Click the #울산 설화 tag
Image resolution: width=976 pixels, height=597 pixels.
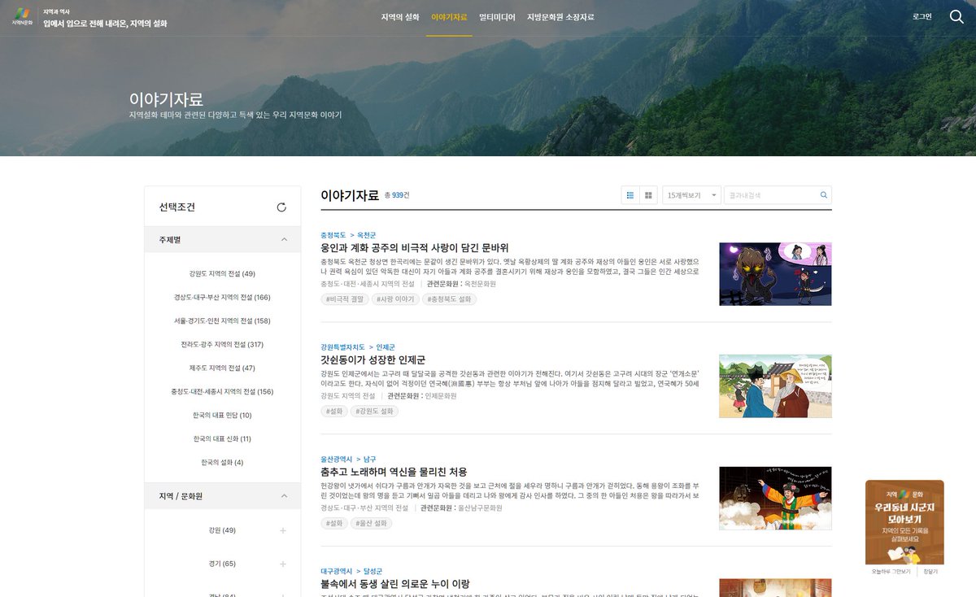pos(372,524)
